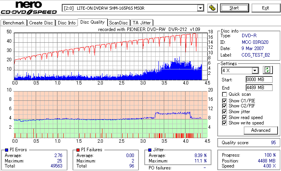281x171 pixels.
Task: Click the PO failures label
Action: point(160,168)
